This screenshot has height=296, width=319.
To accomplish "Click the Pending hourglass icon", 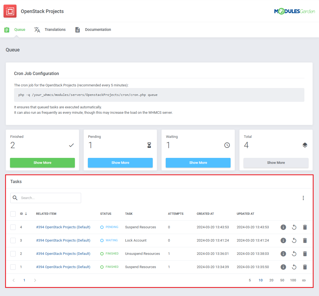I will (x=149, y=145).
